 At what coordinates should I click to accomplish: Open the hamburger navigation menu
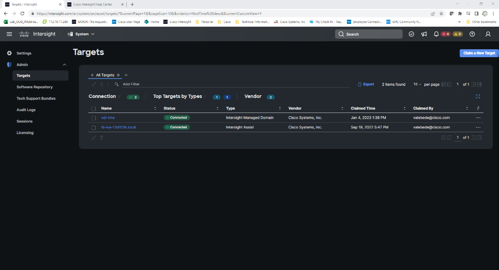[x=9, y=34]
